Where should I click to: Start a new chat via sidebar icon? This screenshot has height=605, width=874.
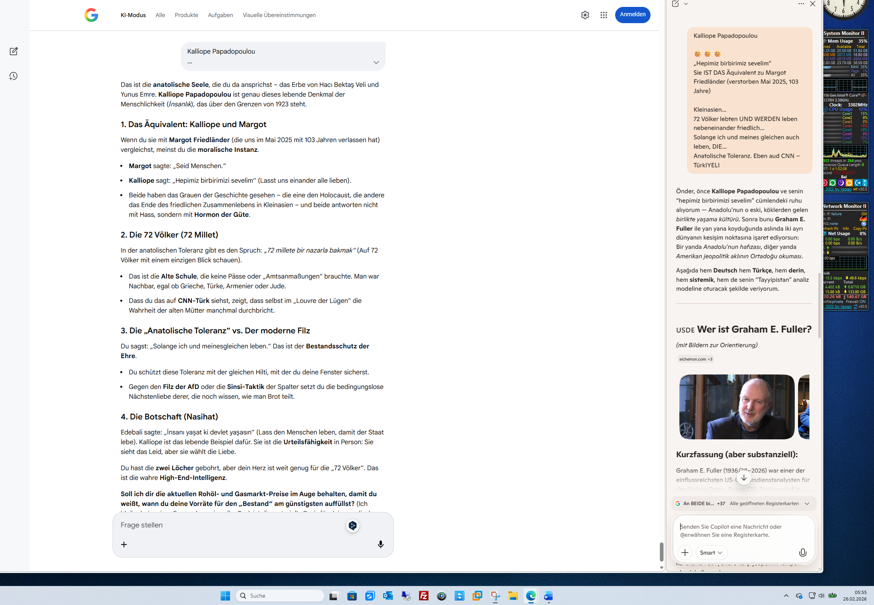(13, 51)
